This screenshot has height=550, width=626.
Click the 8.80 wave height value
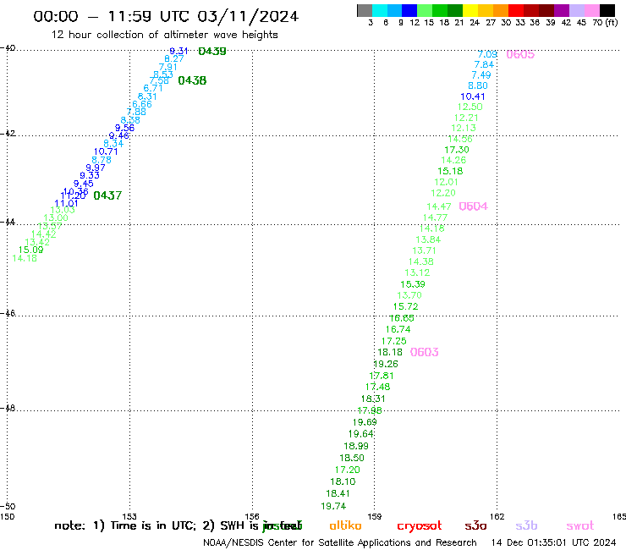pyautogui.click(x=478, y=85)
